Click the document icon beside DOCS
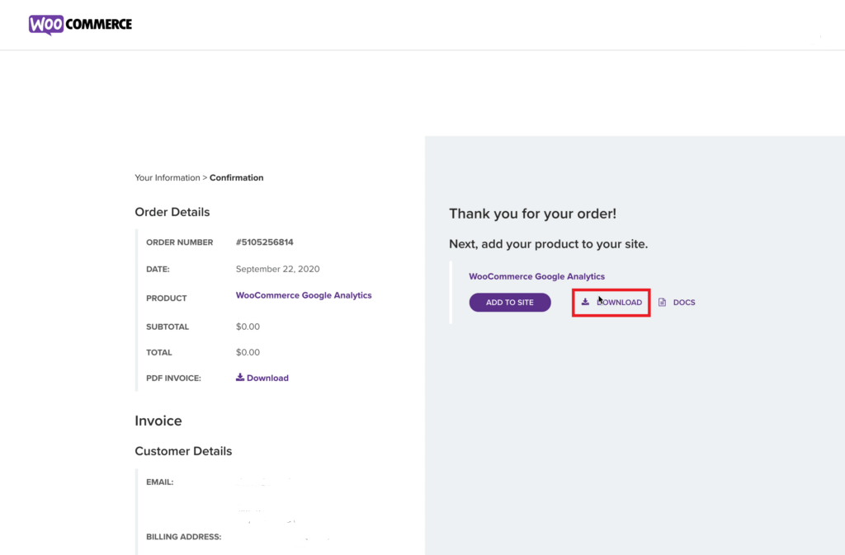Screen dimensions: 845x555 coord(663,303)
